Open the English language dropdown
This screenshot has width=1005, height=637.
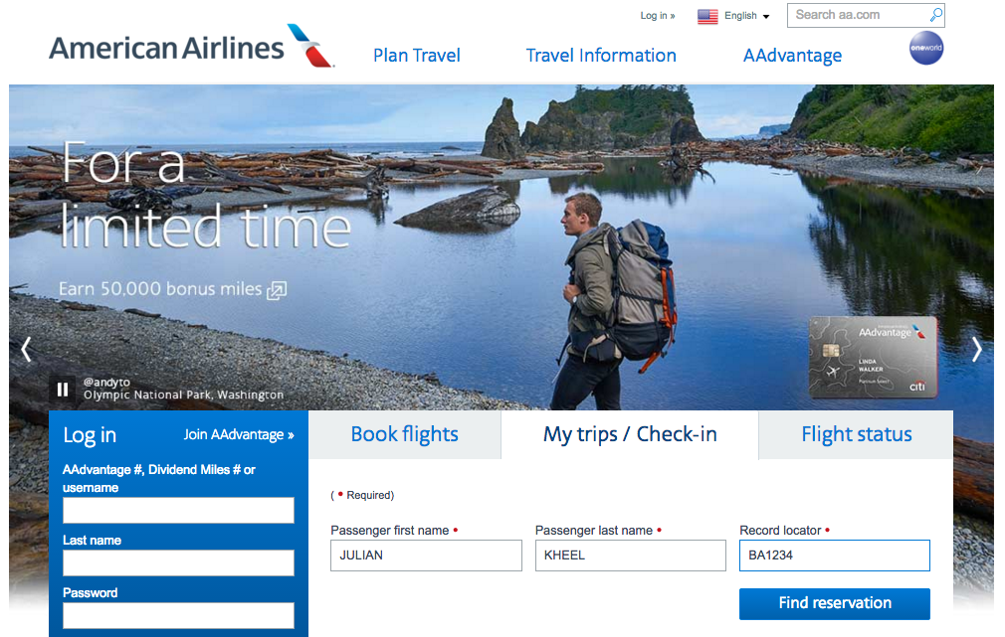tap(738, 16)
